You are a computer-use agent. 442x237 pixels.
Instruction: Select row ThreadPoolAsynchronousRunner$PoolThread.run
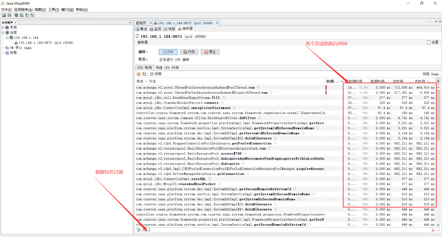(x=285, y=87)
